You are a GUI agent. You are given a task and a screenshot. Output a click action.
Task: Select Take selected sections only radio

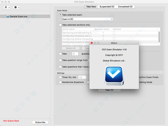60,25
